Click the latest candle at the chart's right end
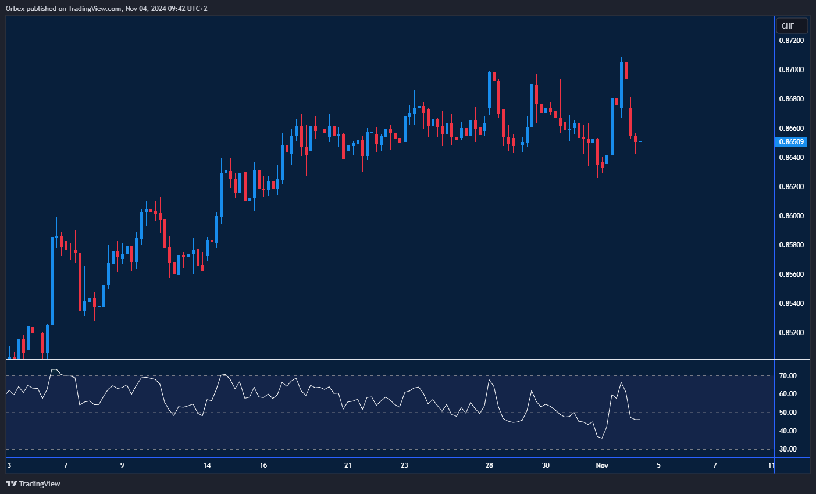Screen dimensions: 816x494 pos(640,141)
